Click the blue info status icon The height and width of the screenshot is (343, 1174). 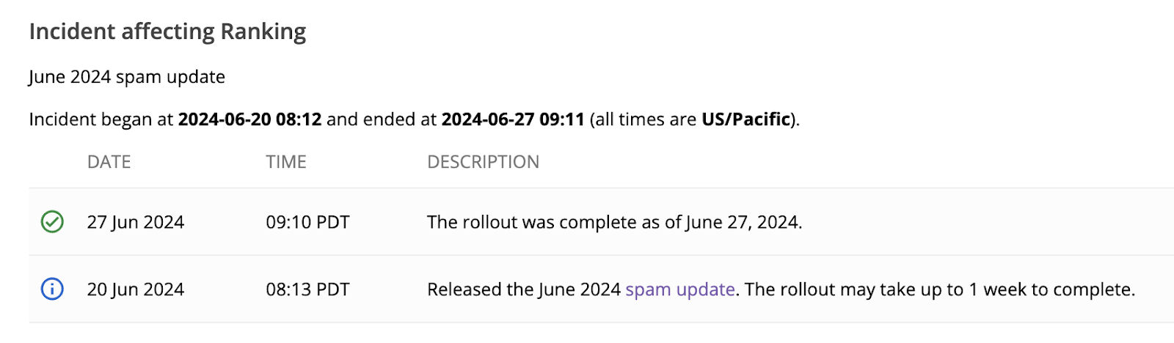(x=52, y=289)
